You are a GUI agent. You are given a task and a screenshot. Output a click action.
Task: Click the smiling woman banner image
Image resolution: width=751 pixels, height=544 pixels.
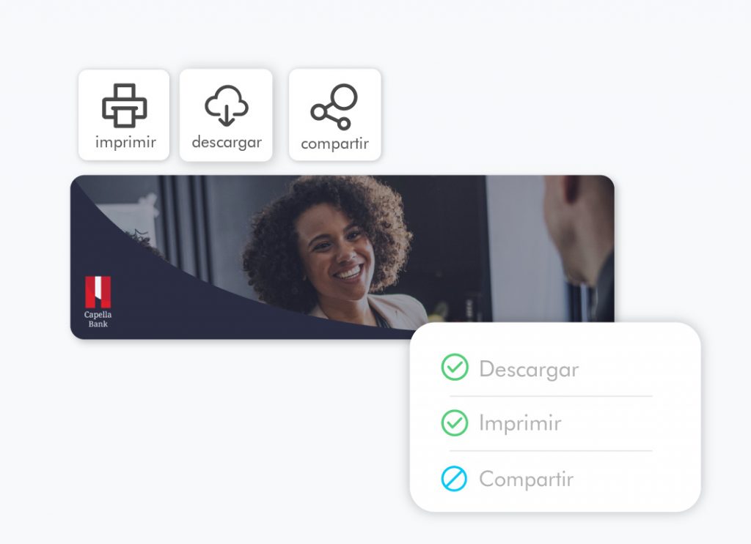(342, 257)
